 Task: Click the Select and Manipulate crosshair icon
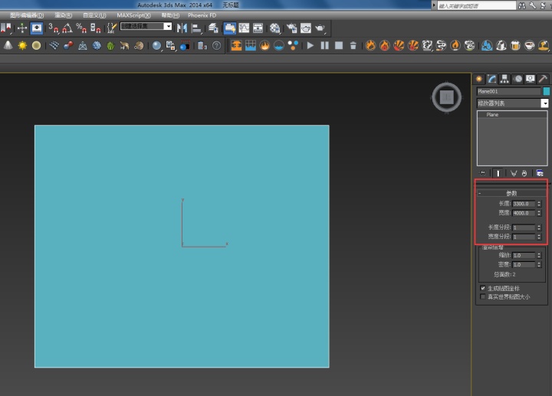coord(22,28)
